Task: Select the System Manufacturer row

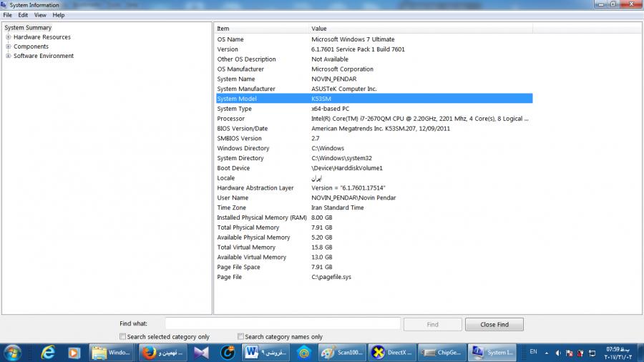Action: coord(374,89)
